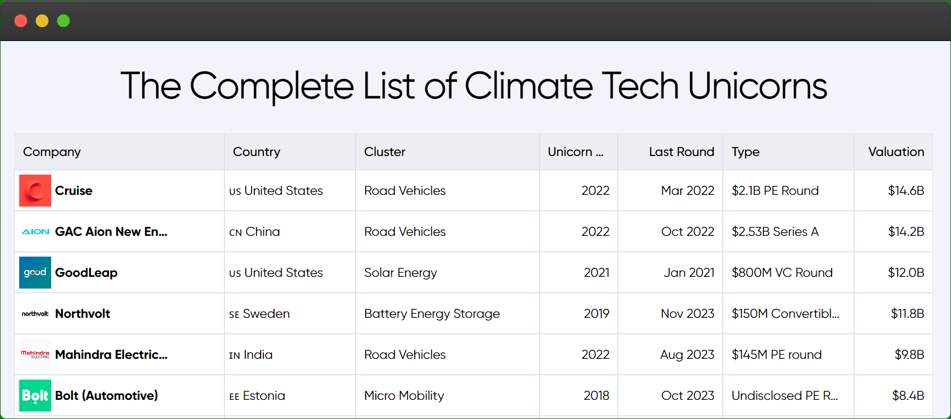Click the GAC Aion logo icon
The height and width of the screenshot is (419, 951).
35,232
